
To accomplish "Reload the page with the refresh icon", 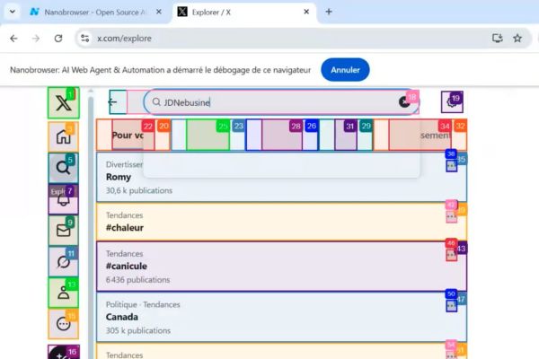I will [58, 39].
